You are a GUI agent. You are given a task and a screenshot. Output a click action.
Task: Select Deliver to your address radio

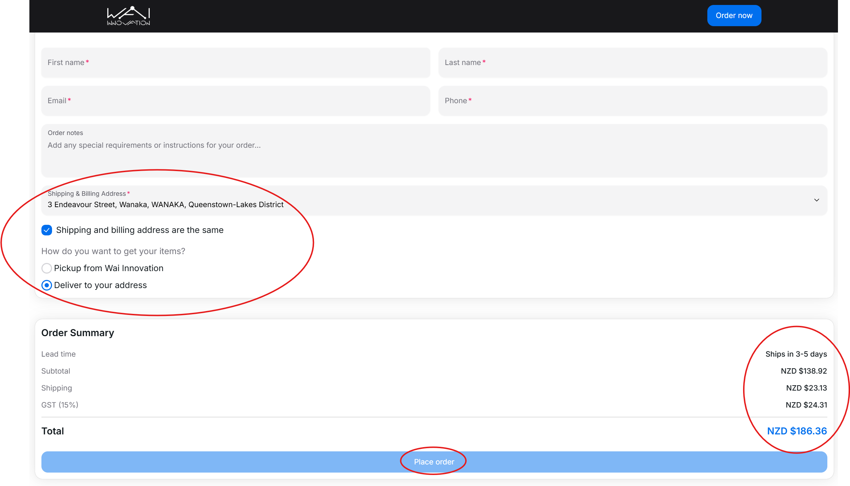[47, 285]
